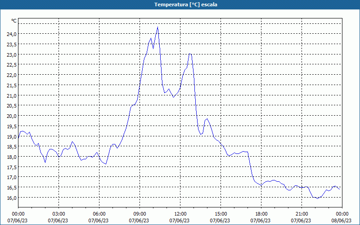360x225 pixels.
Task: Click the 00:00 label above the first 07/06/23
Action: click(x=18, y=214)
